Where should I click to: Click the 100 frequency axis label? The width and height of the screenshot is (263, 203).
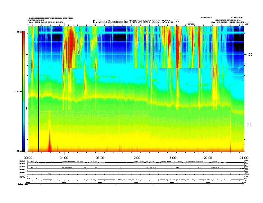[x=250, y=55]
